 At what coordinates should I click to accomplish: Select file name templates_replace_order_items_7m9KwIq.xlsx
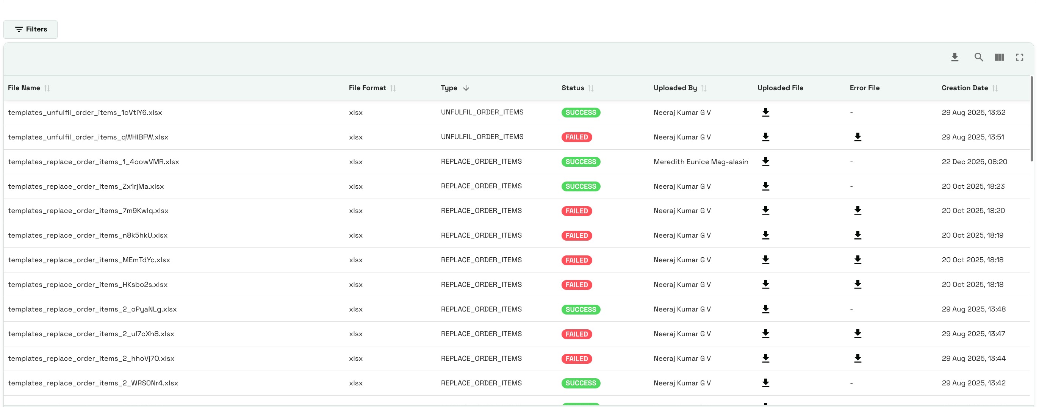pos(88,211)
